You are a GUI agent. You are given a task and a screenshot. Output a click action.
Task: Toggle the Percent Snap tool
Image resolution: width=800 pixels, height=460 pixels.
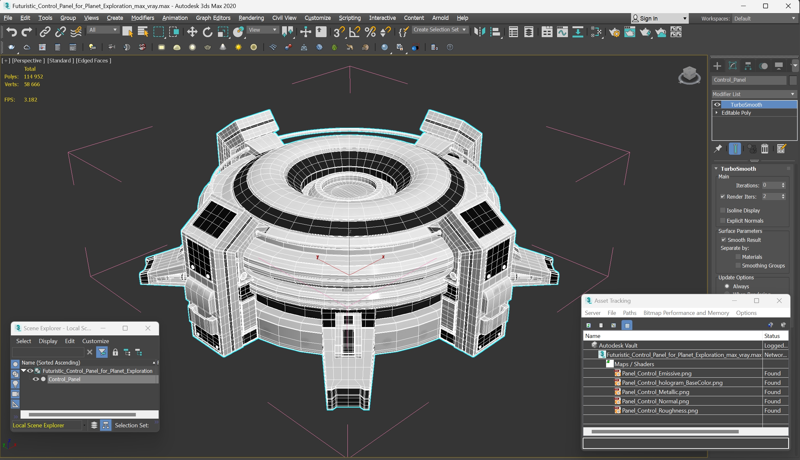pyautogui.click(x=370, y=32)
